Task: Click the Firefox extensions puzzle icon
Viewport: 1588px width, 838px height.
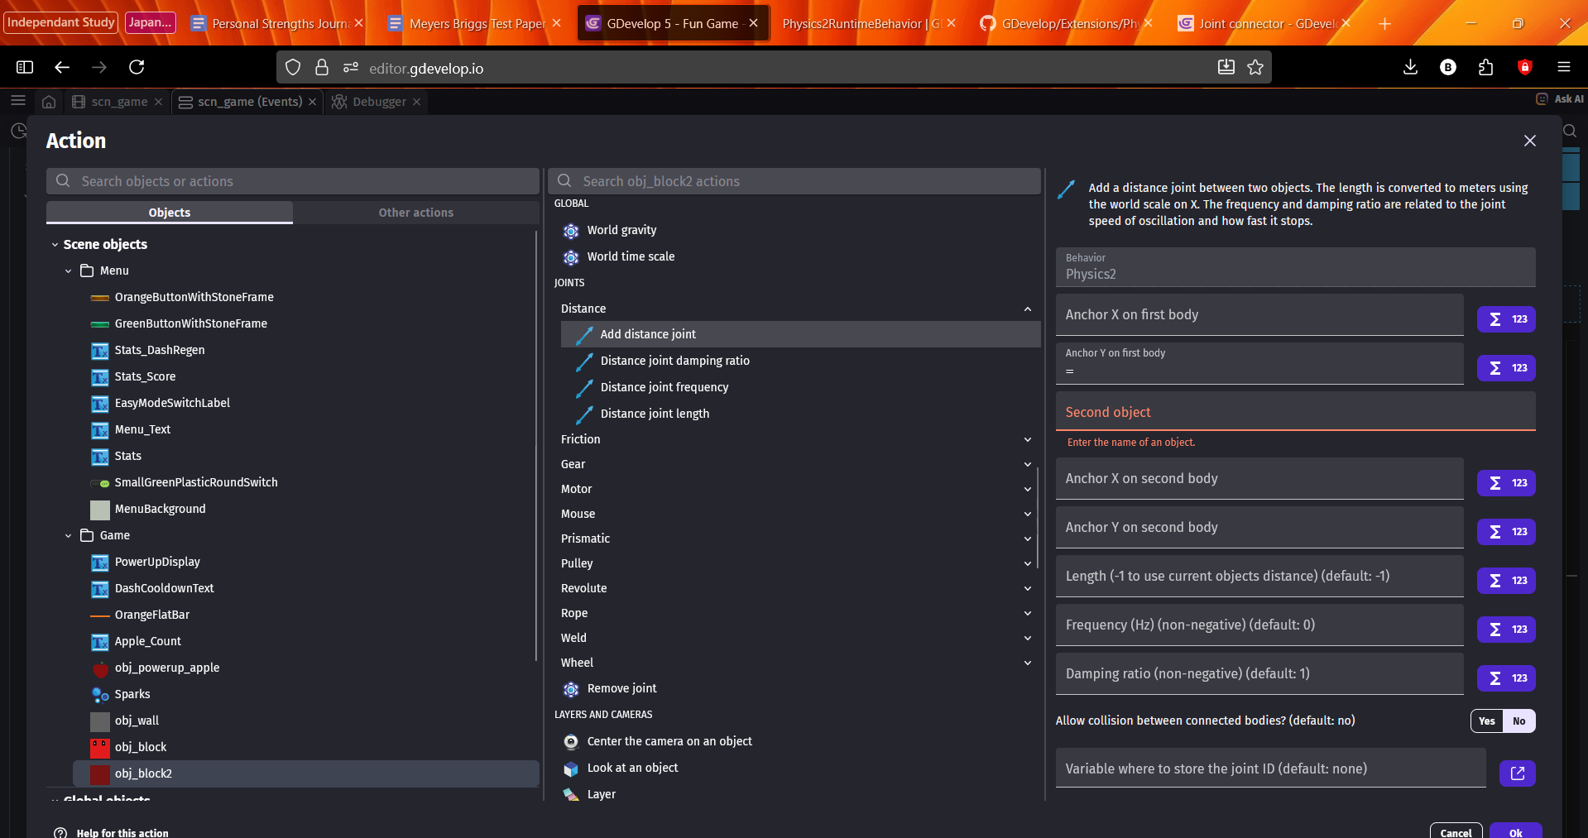Action: click(x=1485, y=68)
